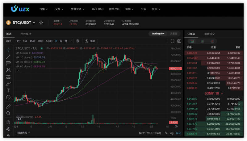Select the zoom in tool
The height and width of the screenshot is (141, 247).
8,113
